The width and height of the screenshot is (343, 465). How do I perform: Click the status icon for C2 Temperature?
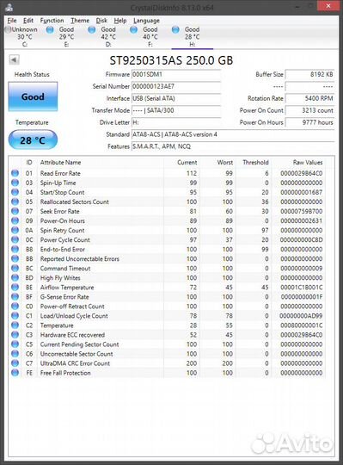coord(15,325)
